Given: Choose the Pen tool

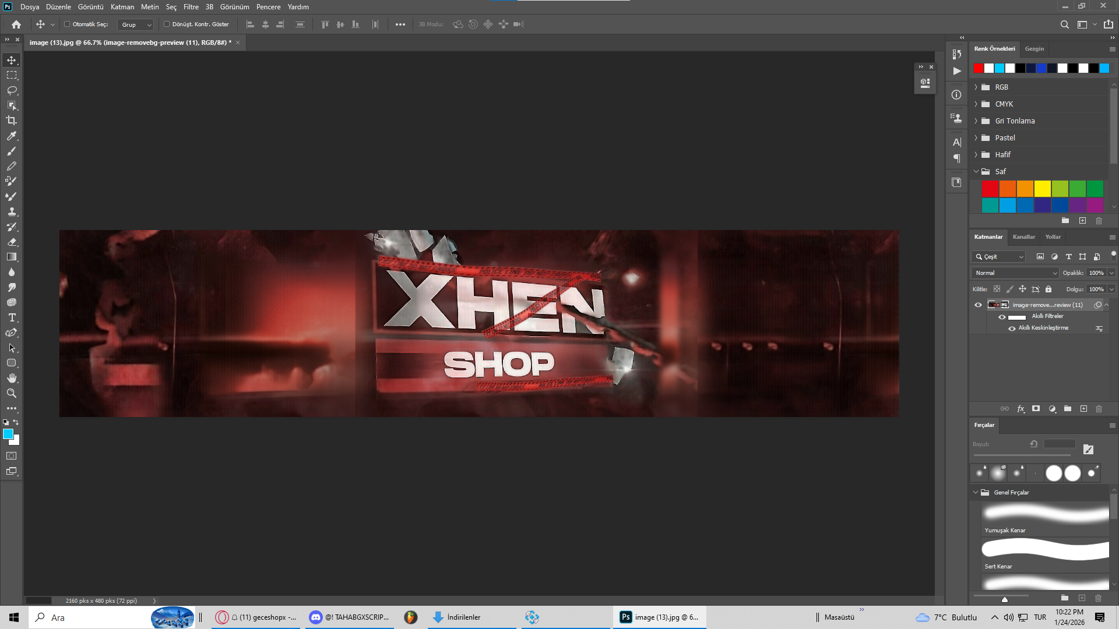Looking at the screenshot, I should click(12, 333).
